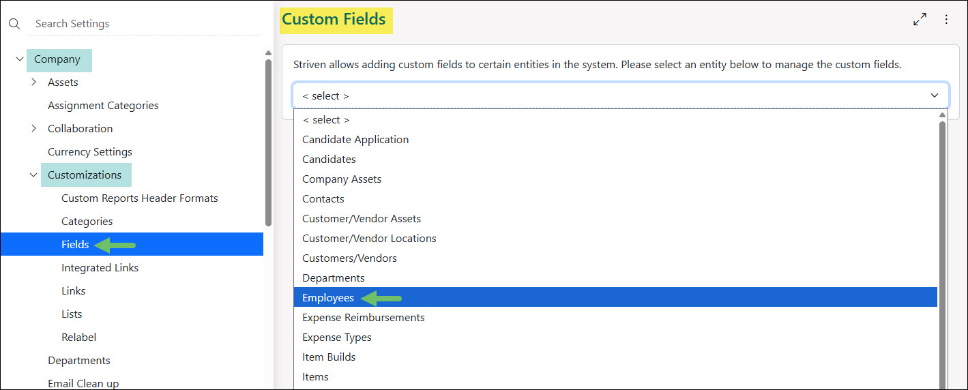This screenshot has width=968, height=390.
Task: Click the dropdown chevron arrow of entity selector
Action: pyautogui.click(x=935, y=96)
